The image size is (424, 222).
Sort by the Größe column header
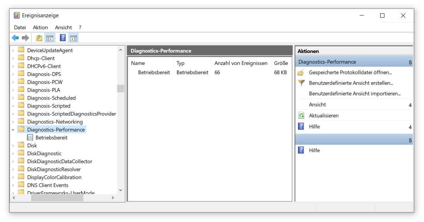click(x=281, y=63)
